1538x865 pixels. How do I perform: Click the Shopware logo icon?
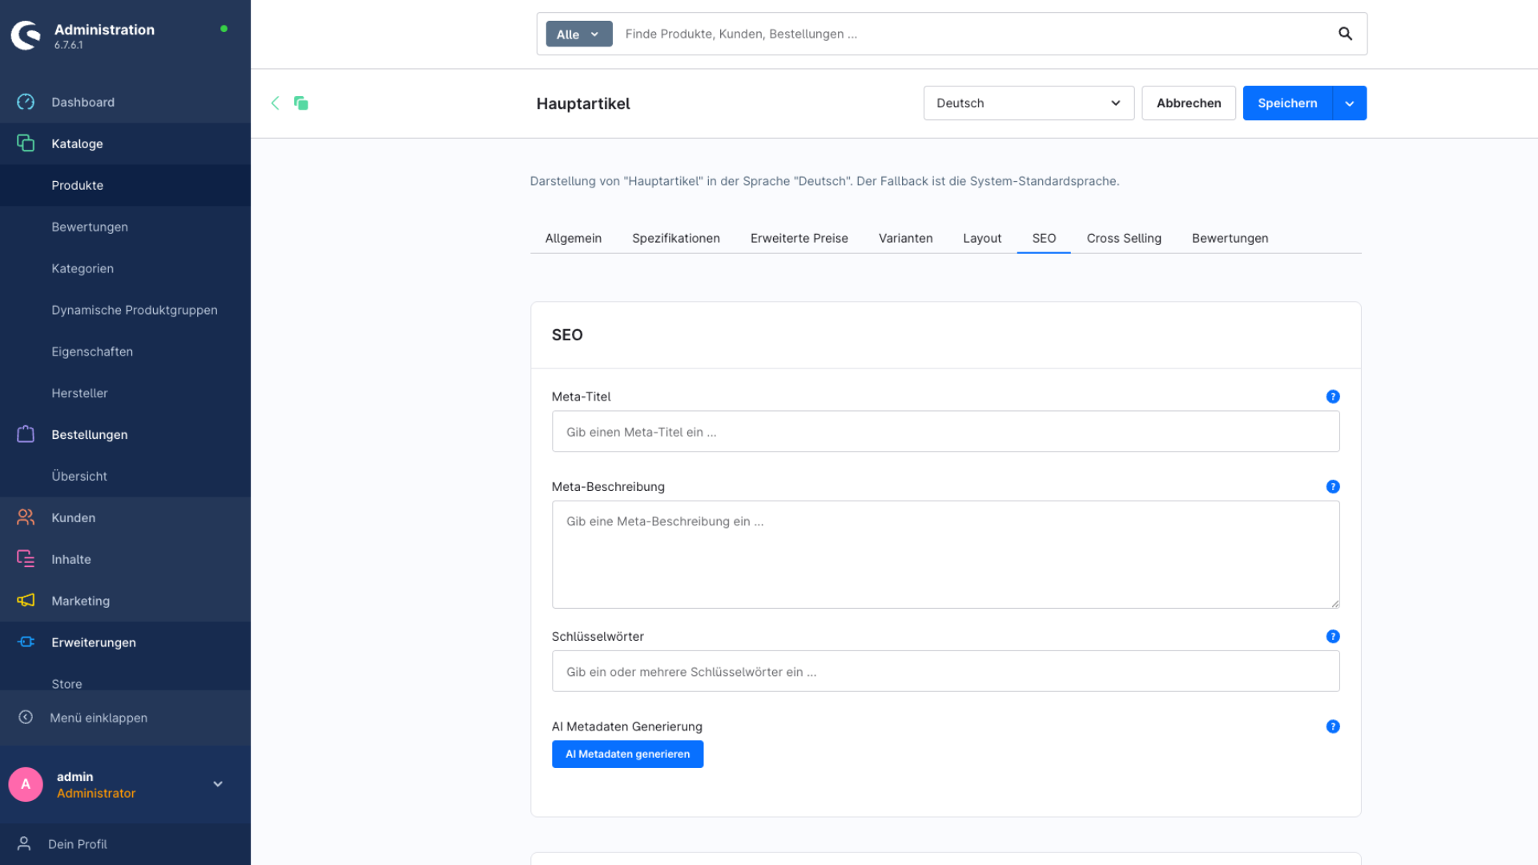click(26, 35)
